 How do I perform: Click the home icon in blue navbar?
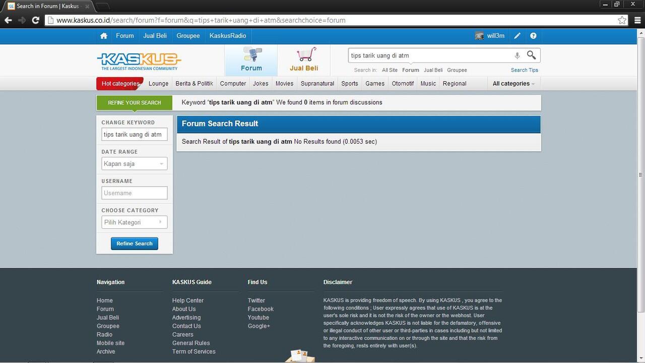click(x=104, y=36)
